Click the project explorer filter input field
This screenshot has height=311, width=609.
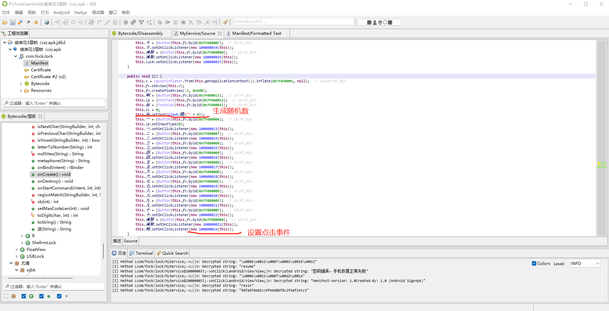pos(54,103)
